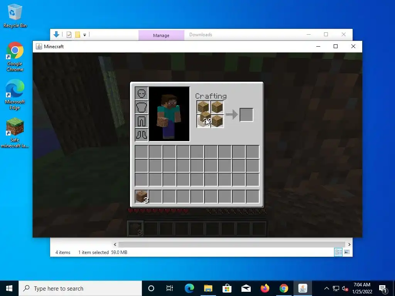Open Safe minecraft launcher desktop shortcut
This screenshot has height=296, width=395.
15,133
